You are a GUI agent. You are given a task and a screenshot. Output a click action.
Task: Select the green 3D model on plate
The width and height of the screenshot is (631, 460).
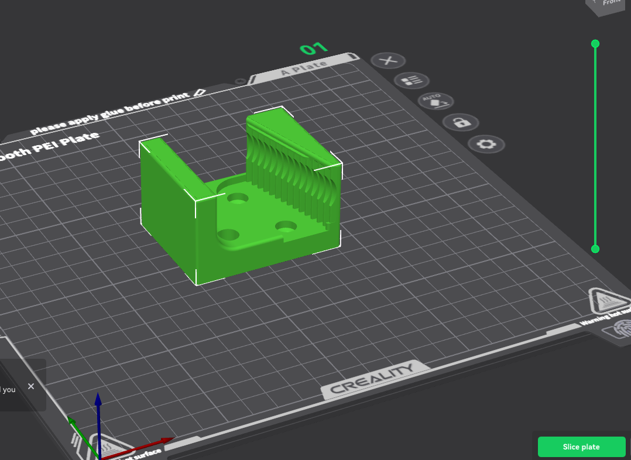point(170,211)
